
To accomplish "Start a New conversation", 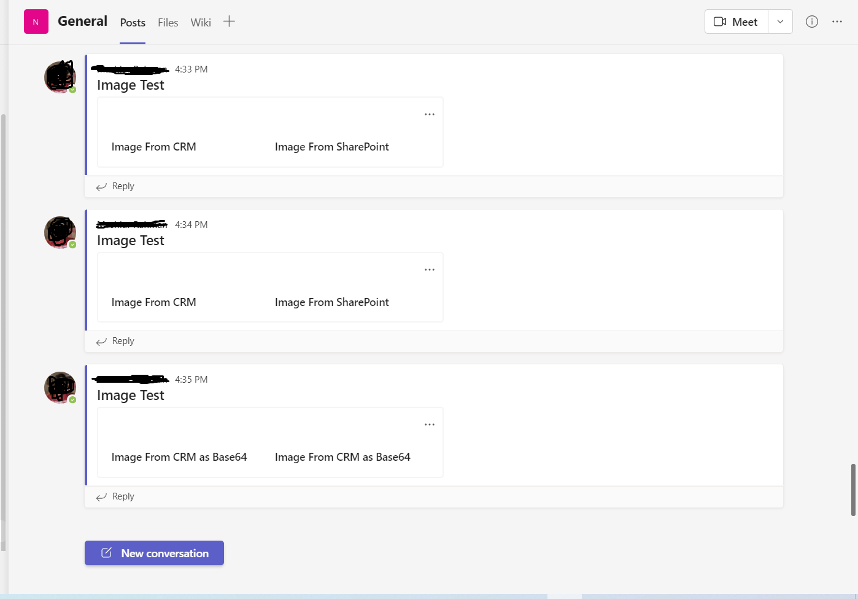I will pos(154,552).
